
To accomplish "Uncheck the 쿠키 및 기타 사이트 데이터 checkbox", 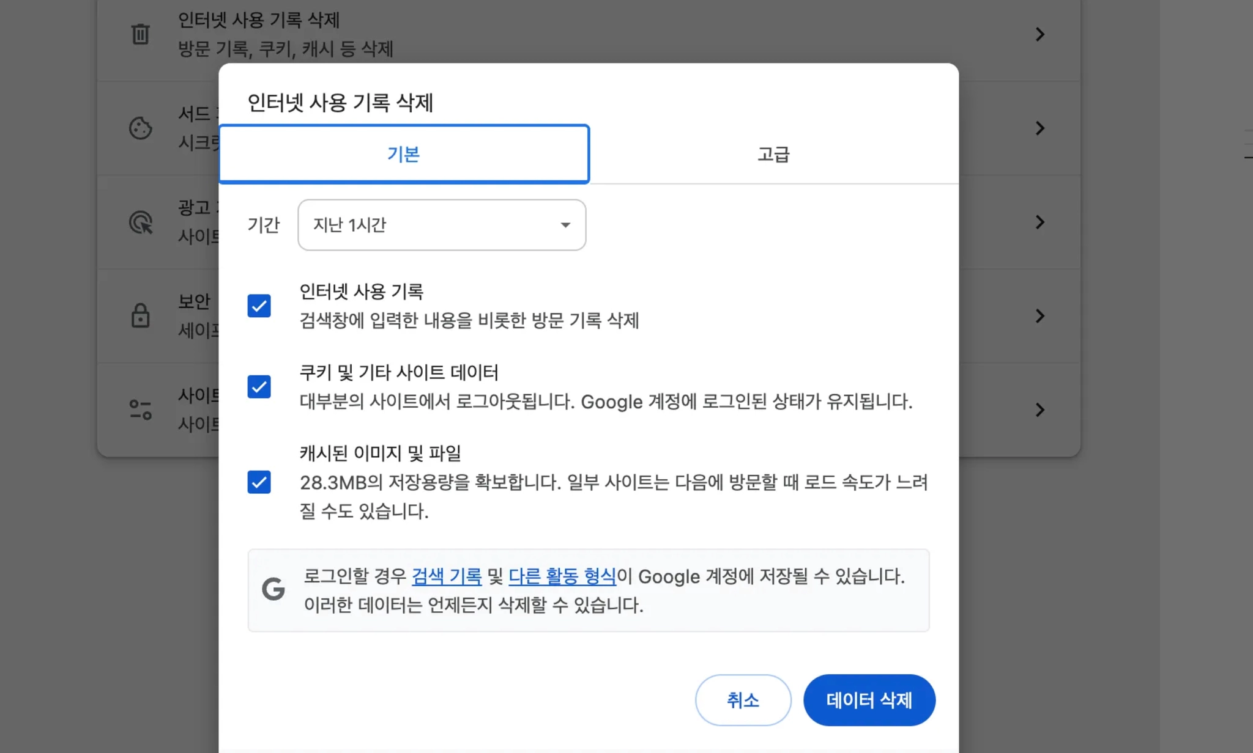I will [x=259, y=387].
